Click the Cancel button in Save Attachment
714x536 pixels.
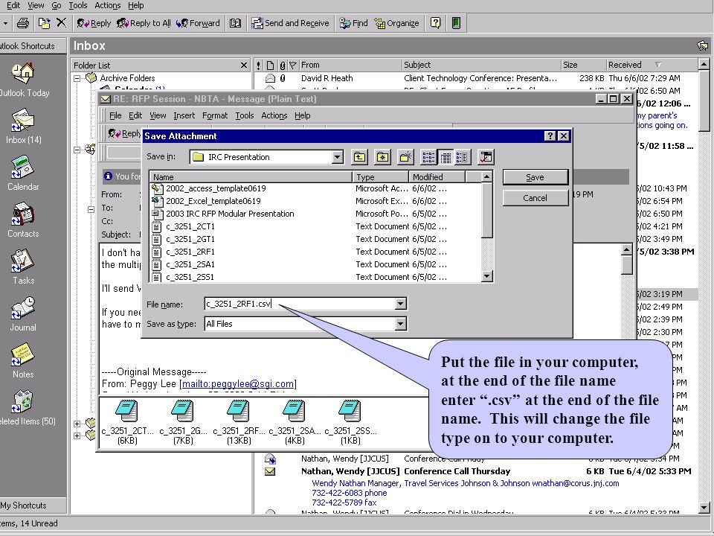point(535,198)
